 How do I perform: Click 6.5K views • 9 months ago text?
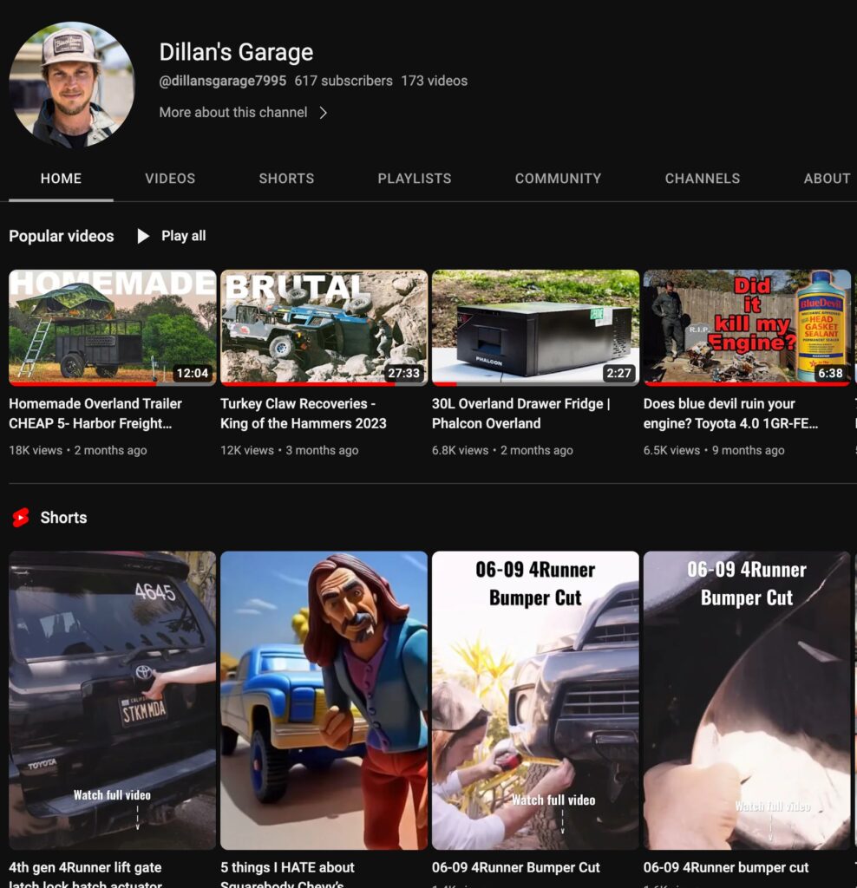point(714,450)
